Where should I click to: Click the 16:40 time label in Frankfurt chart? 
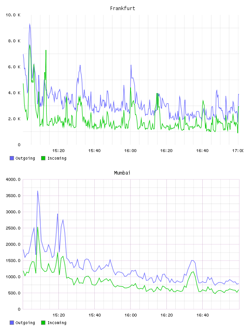(202, 151)
